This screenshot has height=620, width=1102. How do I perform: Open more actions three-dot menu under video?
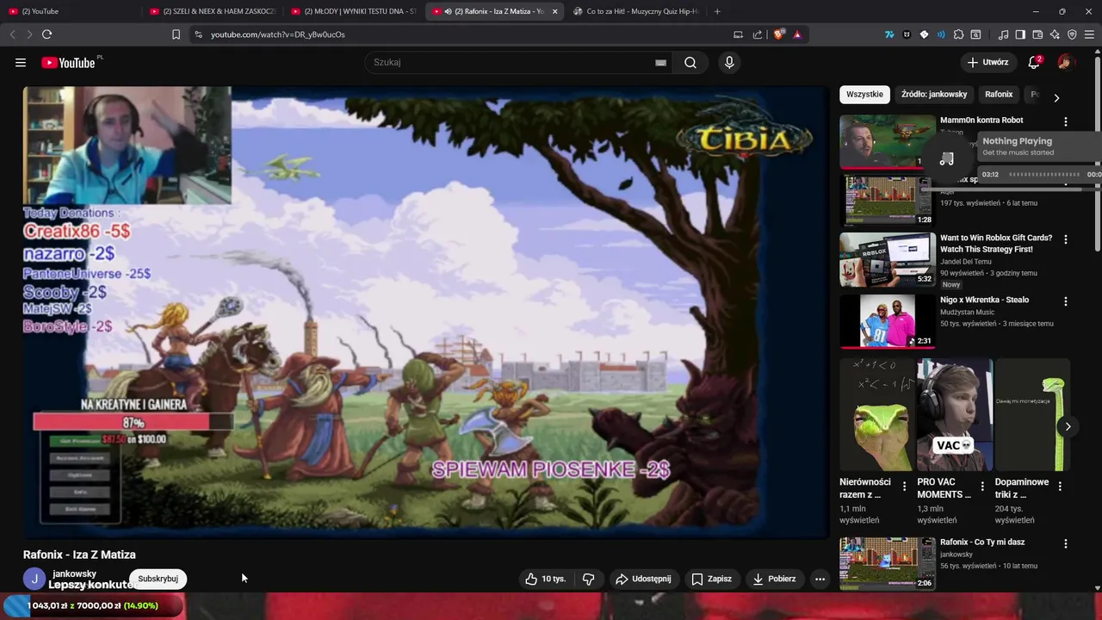pyautogui.click(x=820, y=579)
